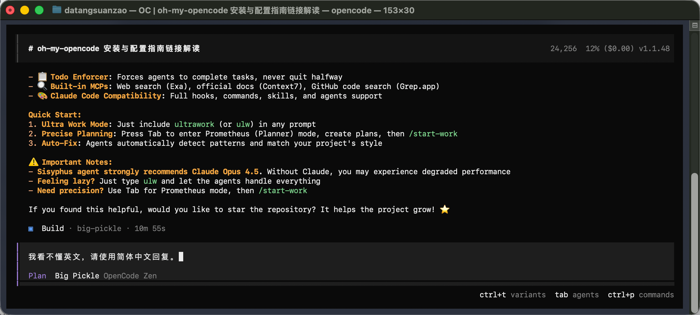Click the 24,256 token count

(x=564, y=48)
